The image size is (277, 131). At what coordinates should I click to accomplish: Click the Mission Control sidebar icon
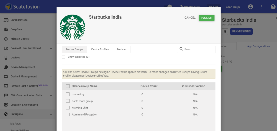pos(6,39)
